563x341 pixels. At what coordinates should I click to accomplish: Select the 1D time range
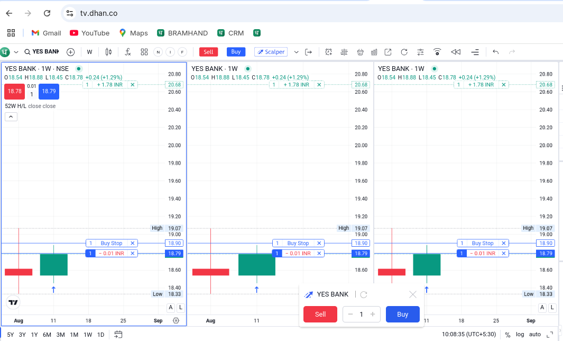pos(100,335)
